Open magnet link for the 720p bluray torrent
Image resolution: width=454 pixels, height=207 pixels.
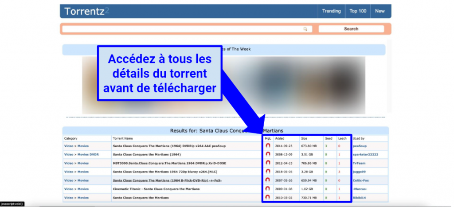click(x=268, y=172)
